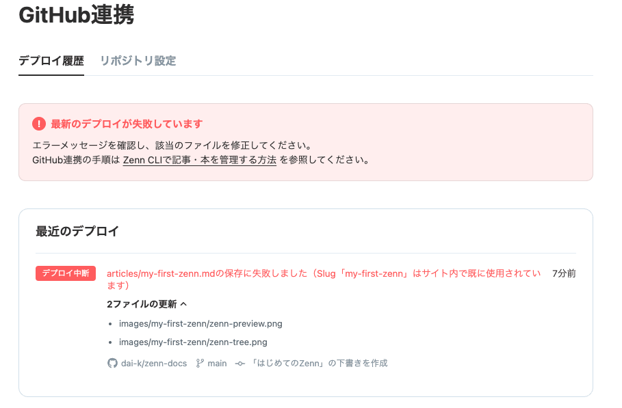
Task: Click the red error alert icon
Action: 40,124
